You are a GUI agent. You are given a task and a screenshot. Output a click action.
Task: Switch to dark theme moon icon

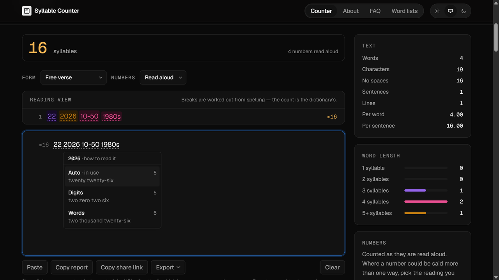[x=464, y=11]
